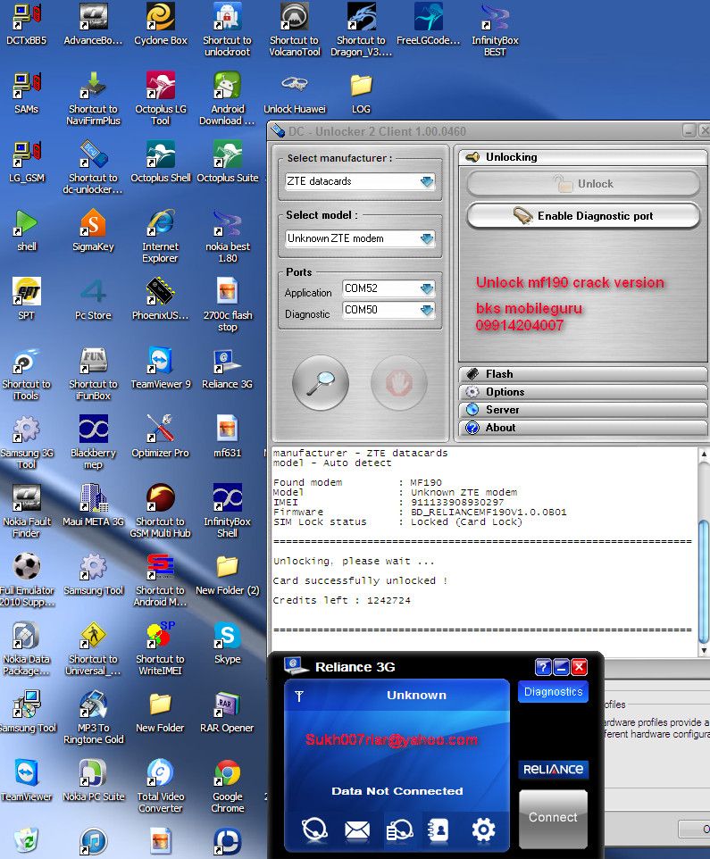Click the log scrollbar up arrow
The width and height of the screenshot is (710, 859).
[704, 455]
